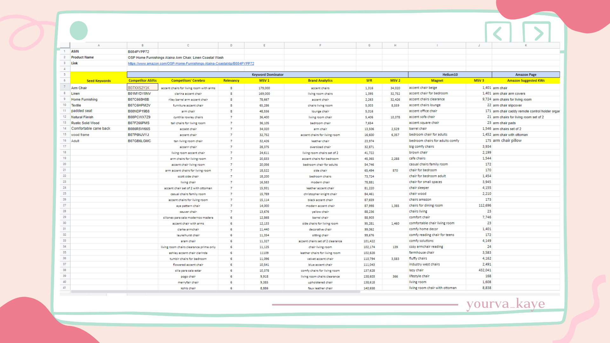Image resolution: width=610 pixels, height=343 pixels.
Task: Select the seed keyword 'Arm Chair' cell
Action: click(99, 88)
